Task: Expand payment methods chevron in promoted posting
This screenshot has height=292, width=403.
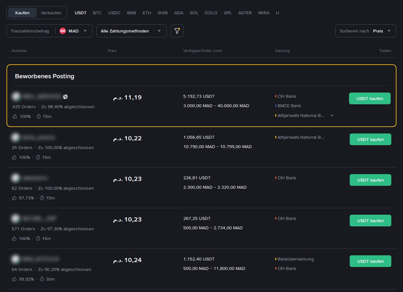Action: click(x=332, y=115)
